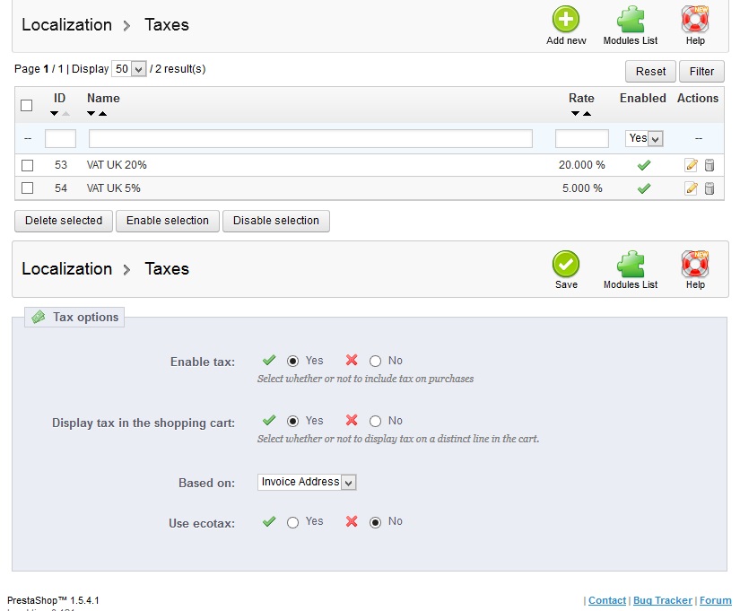
Task: Open the Display 50 results dropdown
Action: pyautogui.click(x=129, y=69)
